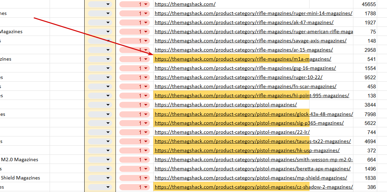The width and height of the screenshot is (387, 192).
Task: Open grey dropdown in m1a-magazines row
Action: click(100, 59)
